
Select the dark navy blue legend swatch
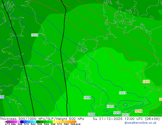point(22,122)
